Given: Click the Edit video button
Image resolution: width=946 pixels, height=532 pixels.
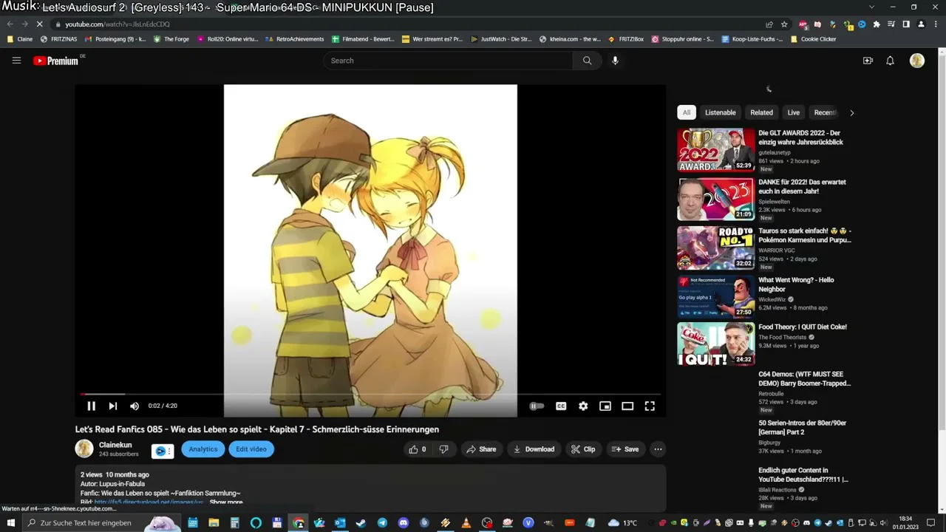Looking at the screenshot, I should [x=251, y=449].
